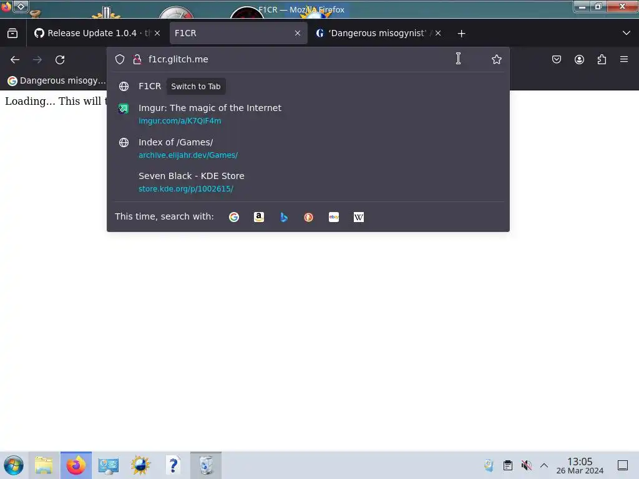
Task: Open help question mark taskbar icon
Action: click(x=173, y=465)
